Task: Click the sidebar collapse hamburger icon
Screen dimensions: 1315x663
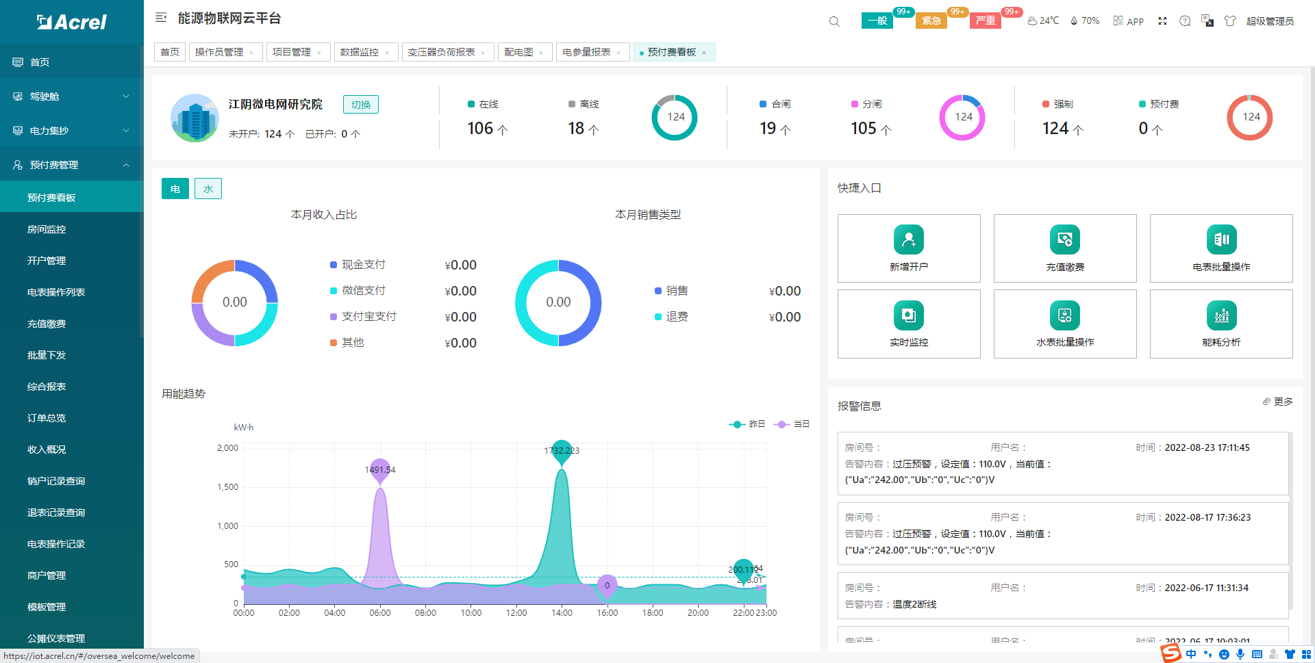Action: click(161, 18)
